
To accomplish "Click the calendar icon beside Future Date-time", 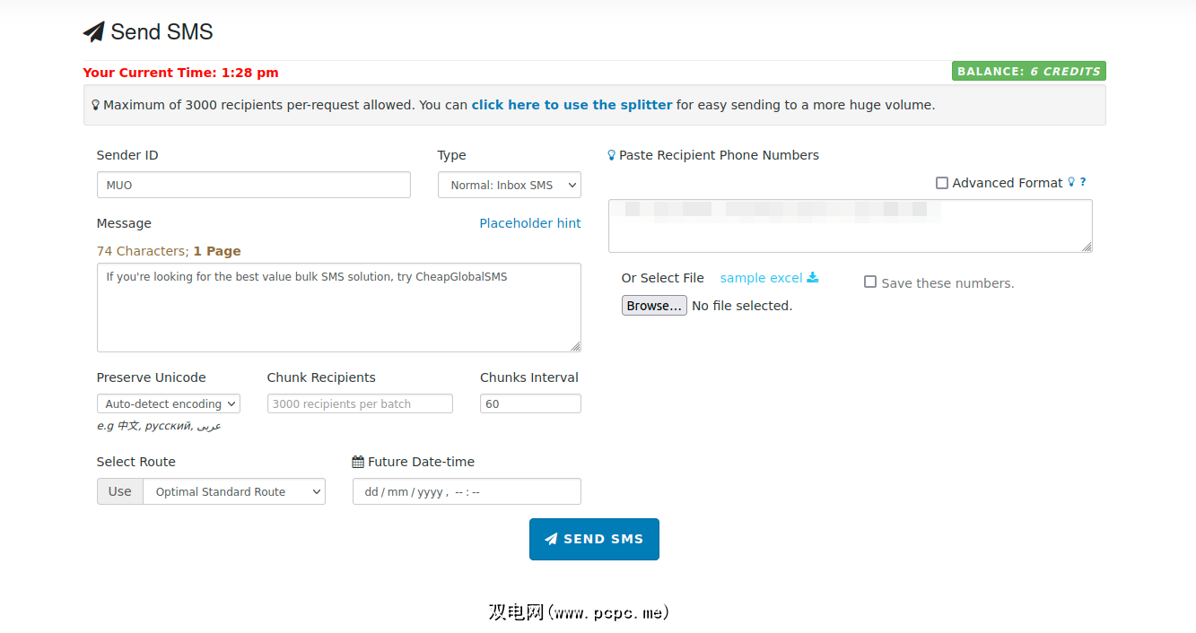I will [x=358, y=463].
